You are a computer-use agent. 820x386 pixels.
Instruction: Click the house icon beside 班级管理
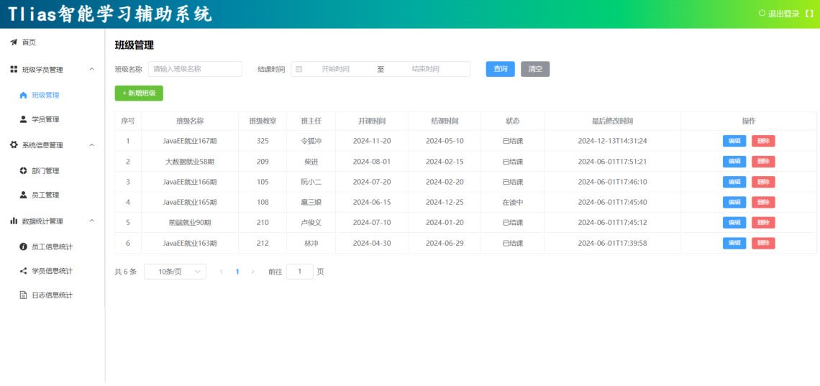click(x=23, y=95)
